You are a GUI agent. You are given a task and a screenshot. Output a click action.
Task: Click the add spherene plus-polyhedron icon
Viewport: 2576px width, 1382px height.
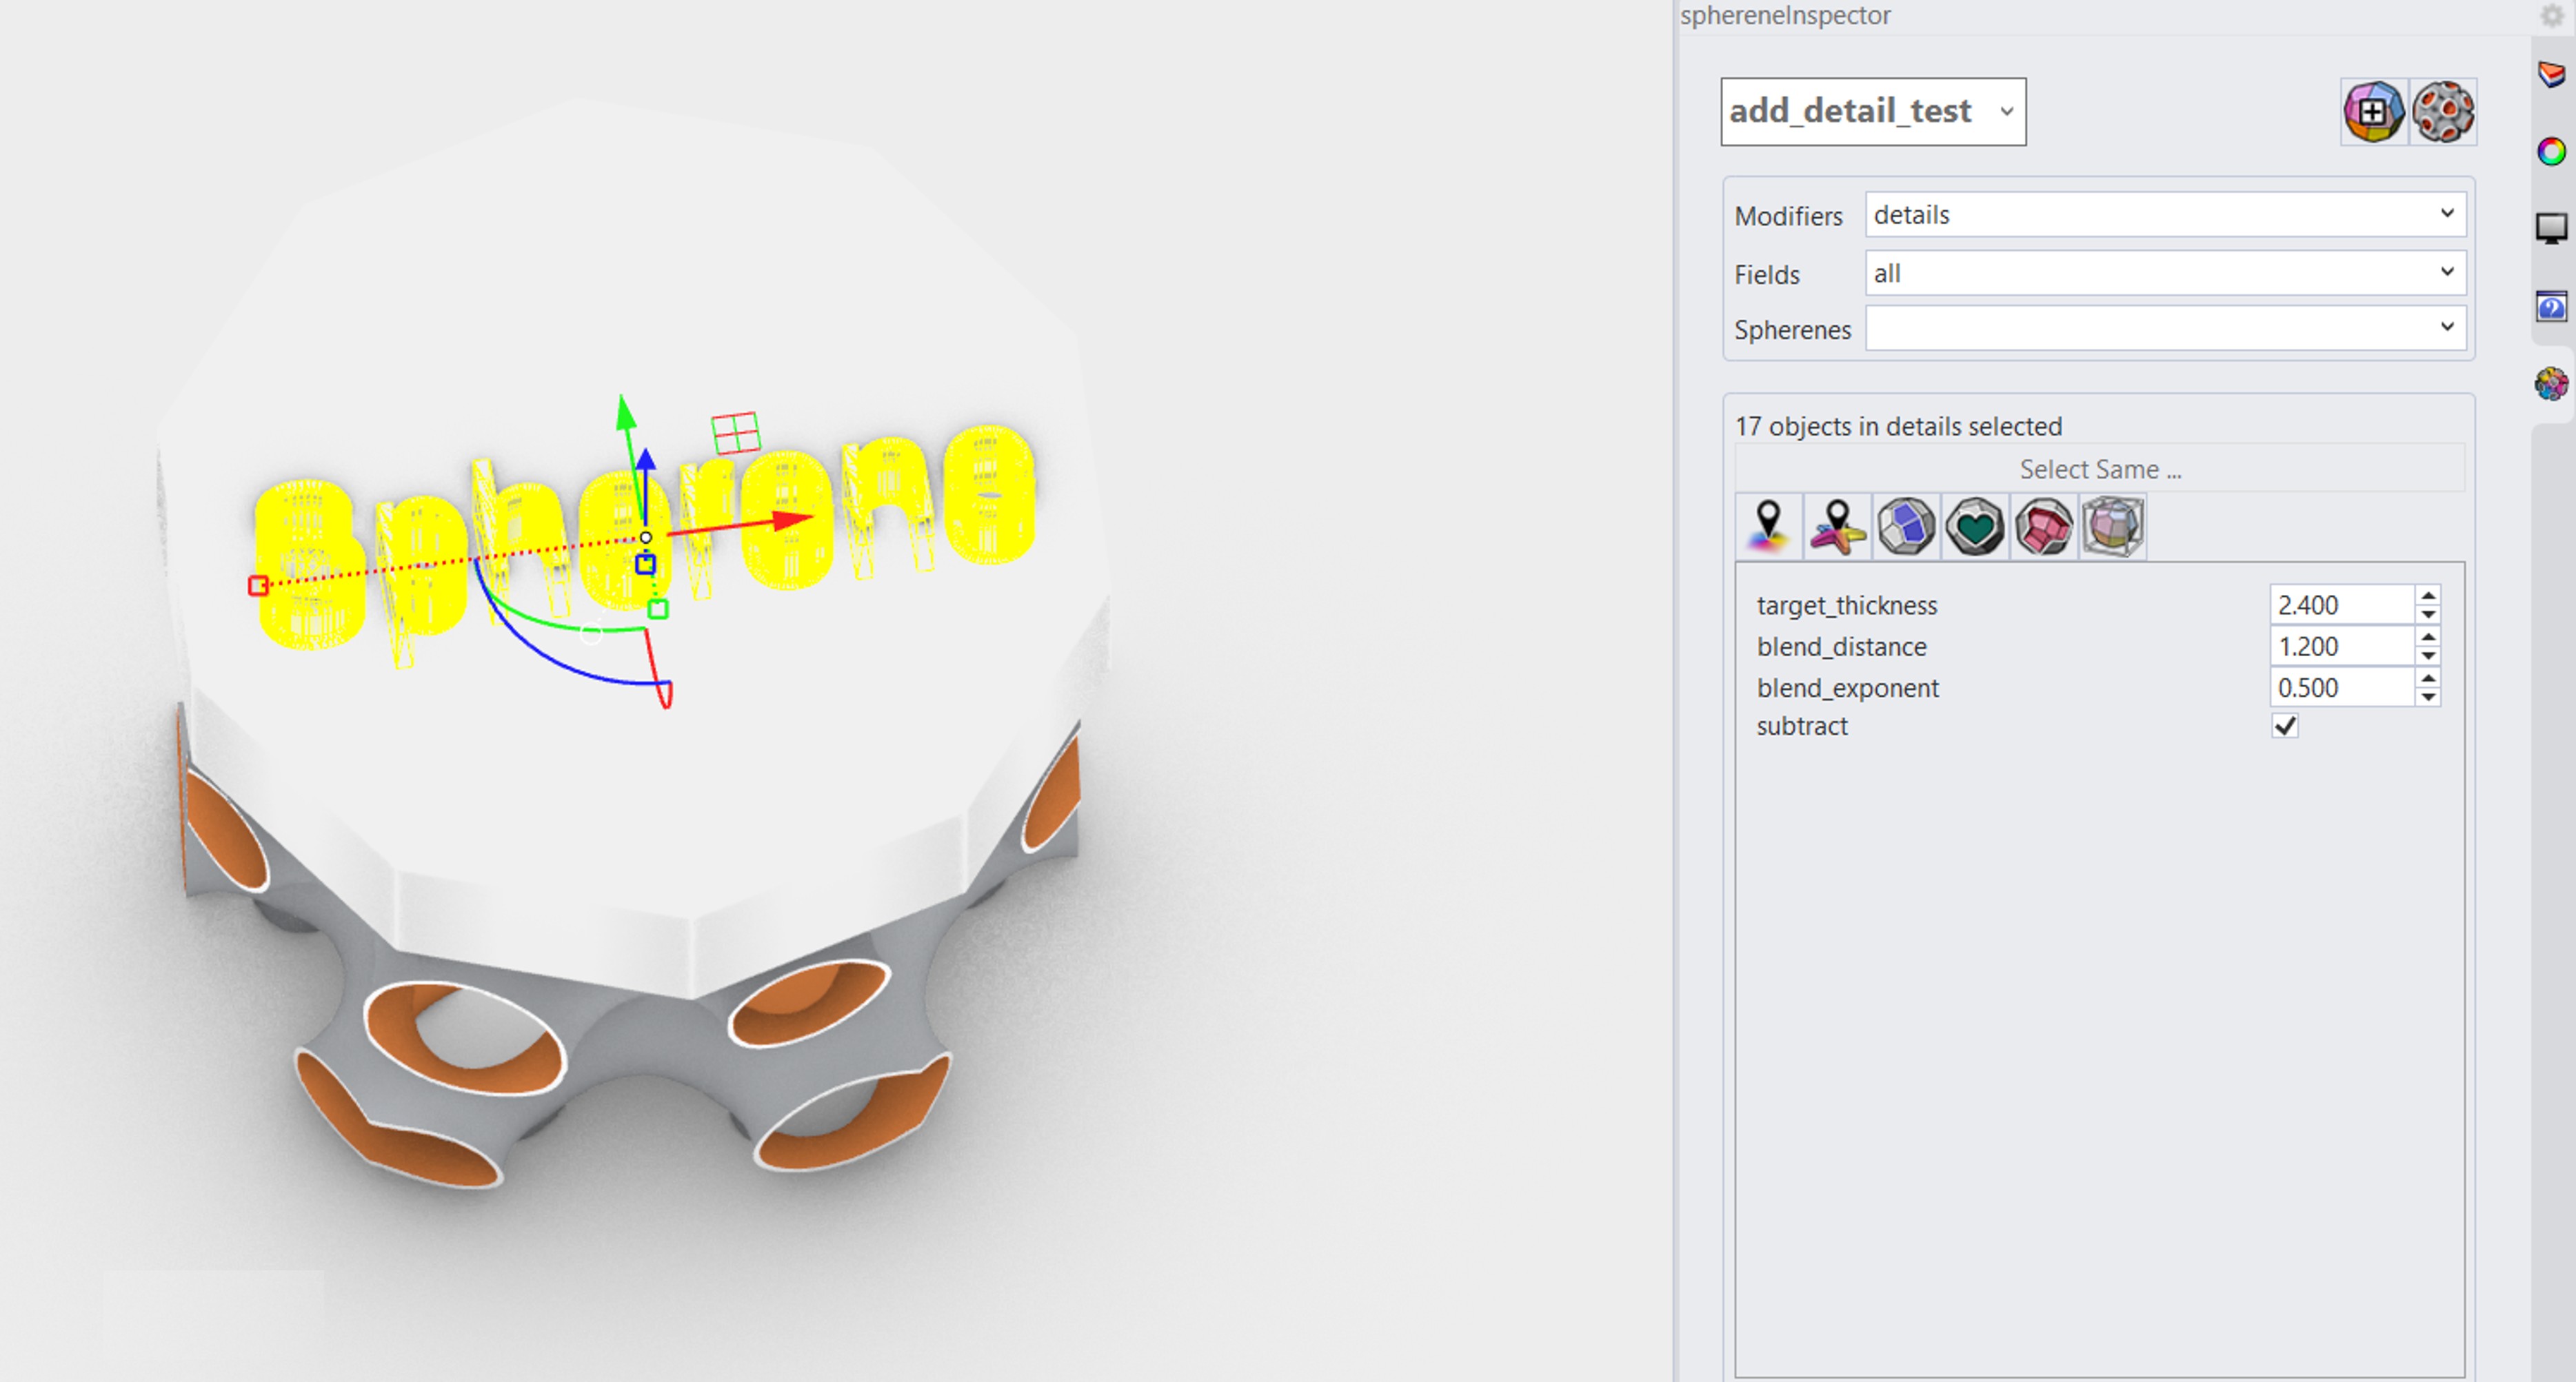point(2373,112)
